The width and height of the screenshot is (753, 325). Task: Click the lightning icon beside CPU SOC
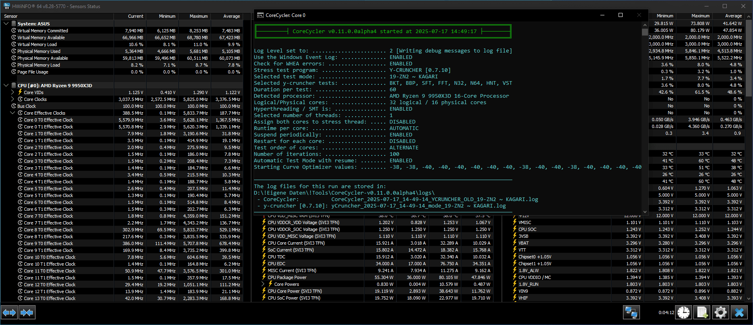[515, 229]
